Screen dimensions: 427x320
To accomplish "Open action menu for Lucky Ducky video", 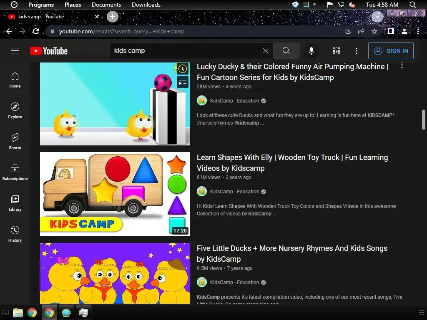I will [402, 65].
